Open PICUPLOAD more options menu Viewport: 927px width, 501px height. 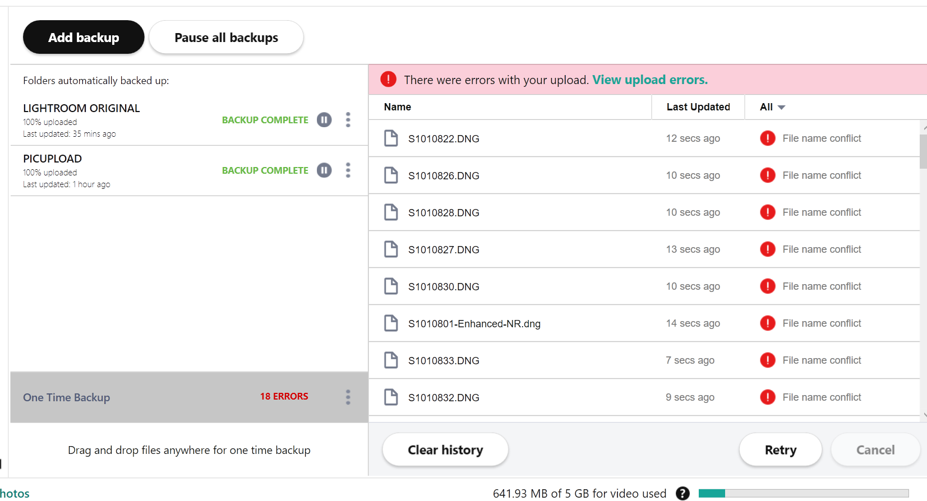(x=348, y=170)
